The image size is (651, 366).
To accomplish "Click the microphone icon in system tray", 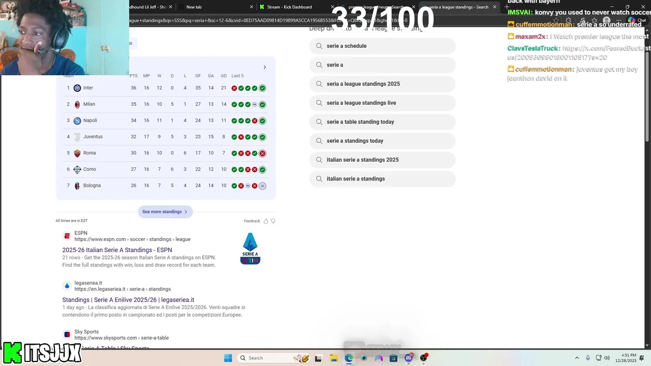I will 588,358.
